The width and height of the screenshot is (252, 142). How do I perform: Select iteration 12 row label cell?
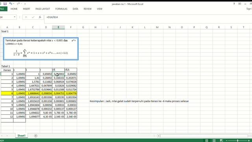pos(7,117)
